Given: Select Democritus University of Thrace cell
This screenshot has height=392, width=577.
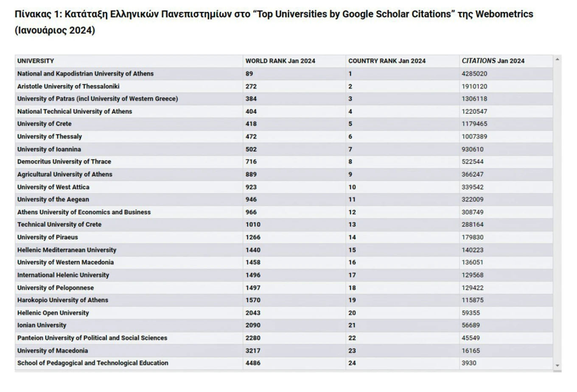Looking at the screenshot, I should [64, 161].
